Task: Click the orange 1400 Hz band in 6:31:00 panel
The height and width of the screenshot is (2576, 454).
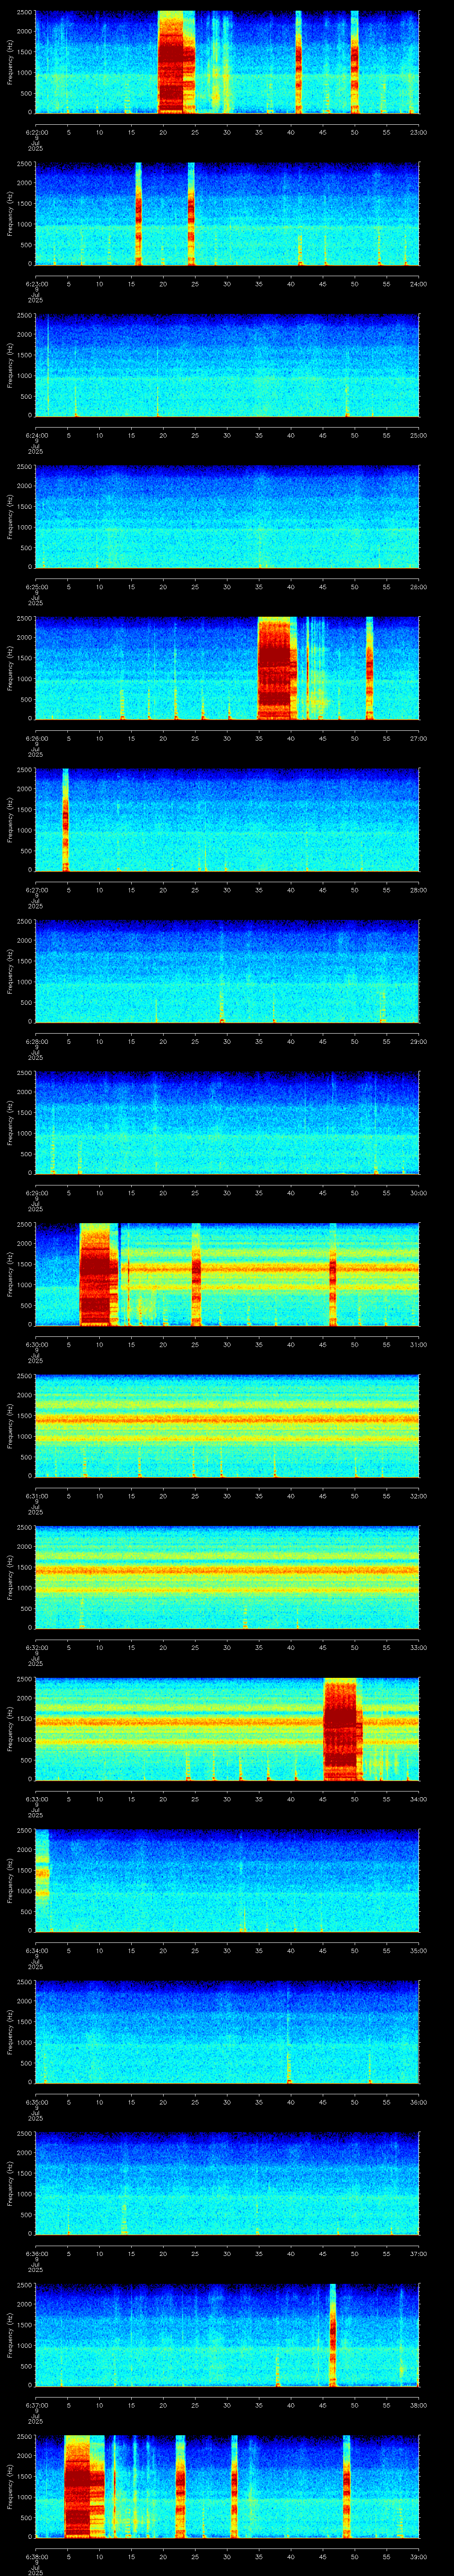Action: [x=227, y=1420]
